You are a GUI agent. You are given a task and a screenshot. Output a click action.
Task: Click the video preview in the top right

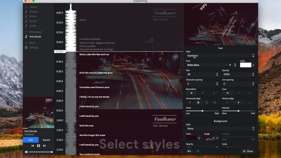pos(221,24)
